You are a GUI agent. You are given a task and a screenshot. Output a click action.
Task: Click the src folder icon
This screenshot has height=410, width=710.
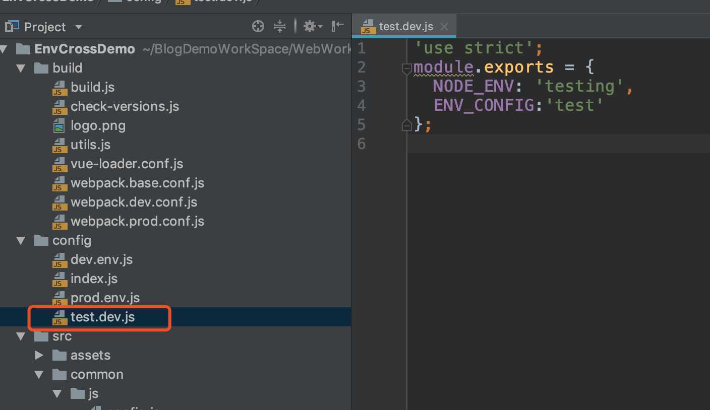41,336
